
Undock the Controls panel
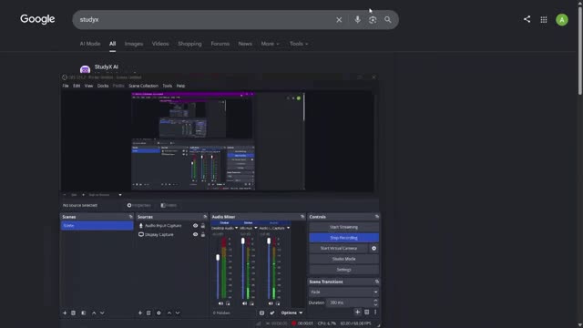376,217
